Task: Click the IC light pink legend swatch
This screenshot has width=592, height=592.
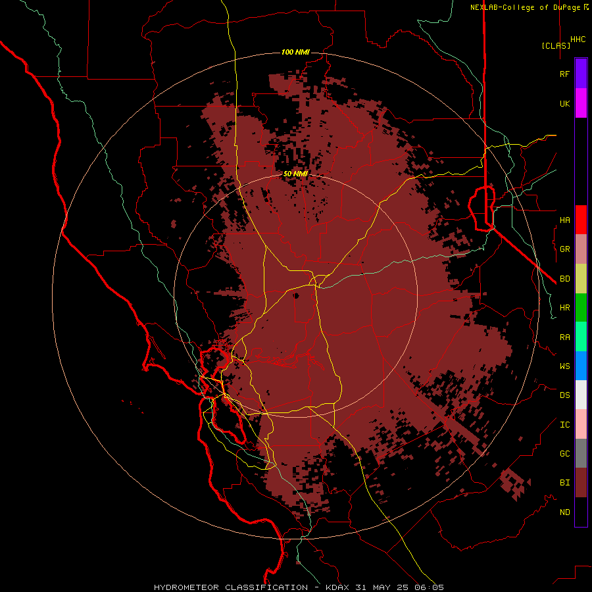Action: 581,424
